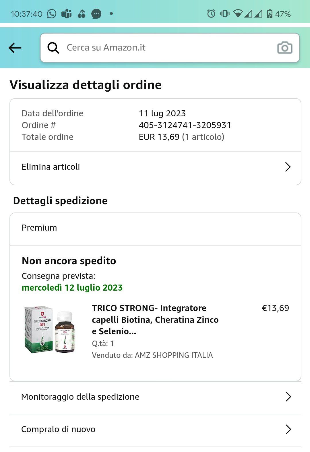Screen dimensions: 310x452
Task: Open the camera search icon
Action: [x=284, y=48]
